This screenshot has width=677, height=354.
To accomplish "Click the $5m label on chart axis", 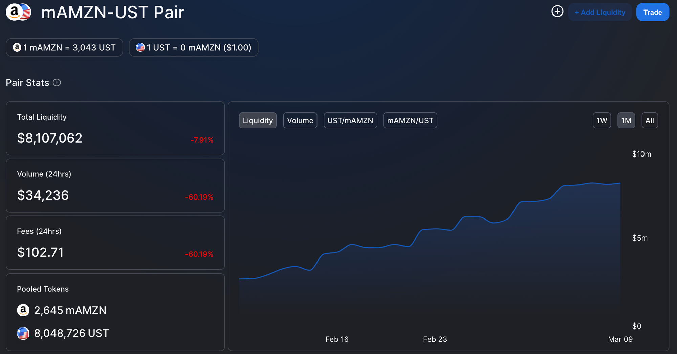I will (640, 238).
